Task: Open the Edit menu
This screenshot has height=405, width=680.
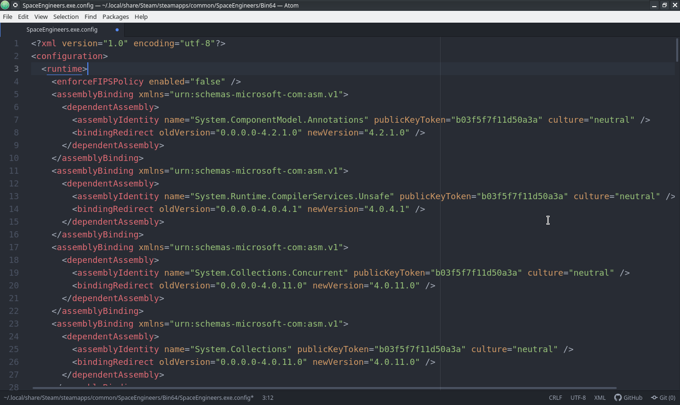Action: click(23, 17)
